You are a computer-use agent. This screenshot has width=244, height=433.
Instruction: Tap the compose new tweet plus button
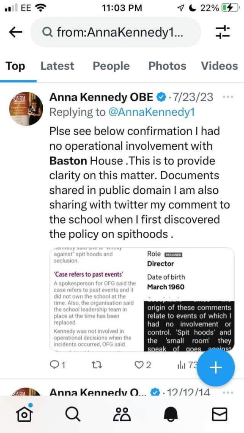(216, 368)
